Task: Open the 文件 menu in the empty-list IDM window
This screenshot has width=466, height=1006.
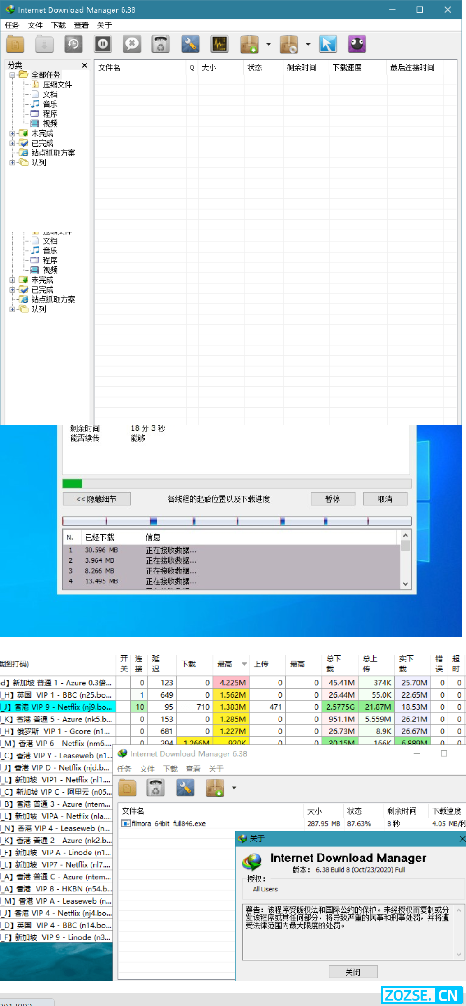Action: coord(35,25)
